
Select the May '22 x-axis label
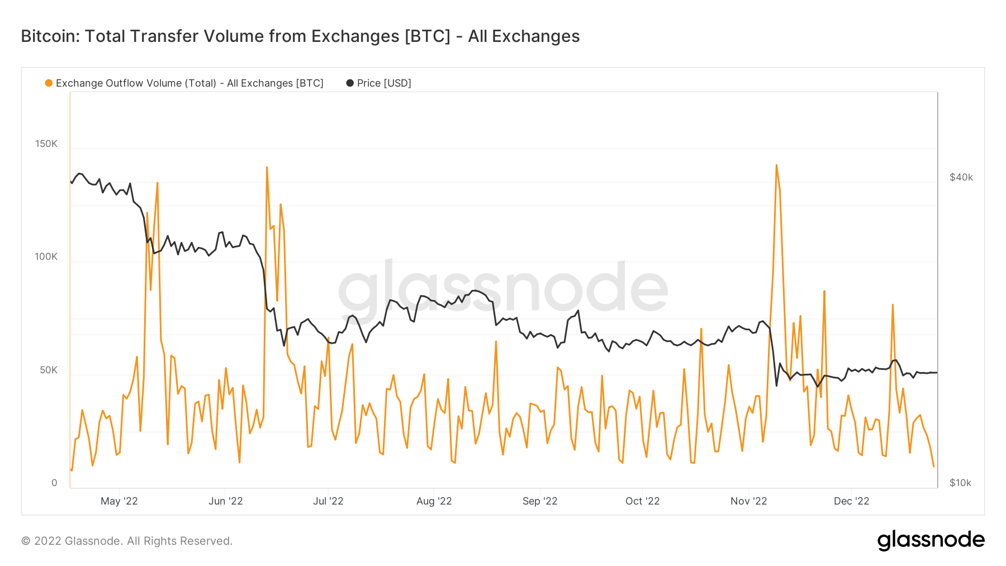coord(119,501)
